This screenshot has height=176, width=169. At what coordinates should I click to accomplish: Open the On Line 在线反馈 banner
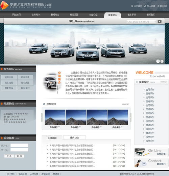(x=151, y=152)
